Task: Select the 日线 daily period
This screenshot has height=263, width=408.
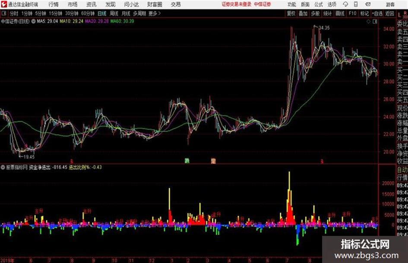Action: point(102,13)
